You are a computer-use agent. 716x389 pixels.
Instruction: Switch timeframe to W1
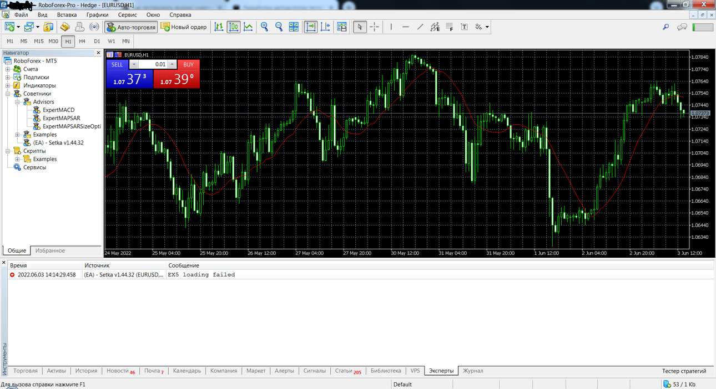coord(112,41)
